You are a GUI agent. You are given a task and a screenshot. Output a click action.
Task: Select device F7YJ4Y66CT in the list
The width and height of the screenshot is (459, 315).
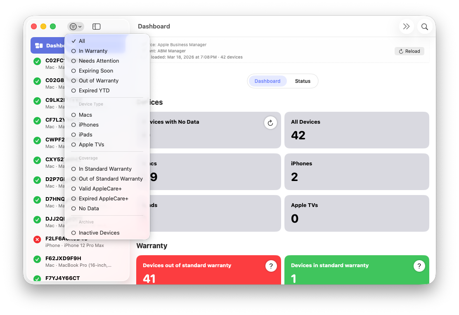63,278
